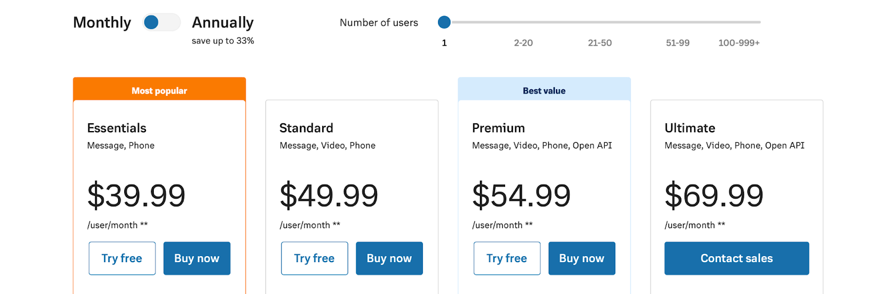This screenshot has width=895, height=294.
Task: Click the Essentials plan title
Action: (117, 128)
